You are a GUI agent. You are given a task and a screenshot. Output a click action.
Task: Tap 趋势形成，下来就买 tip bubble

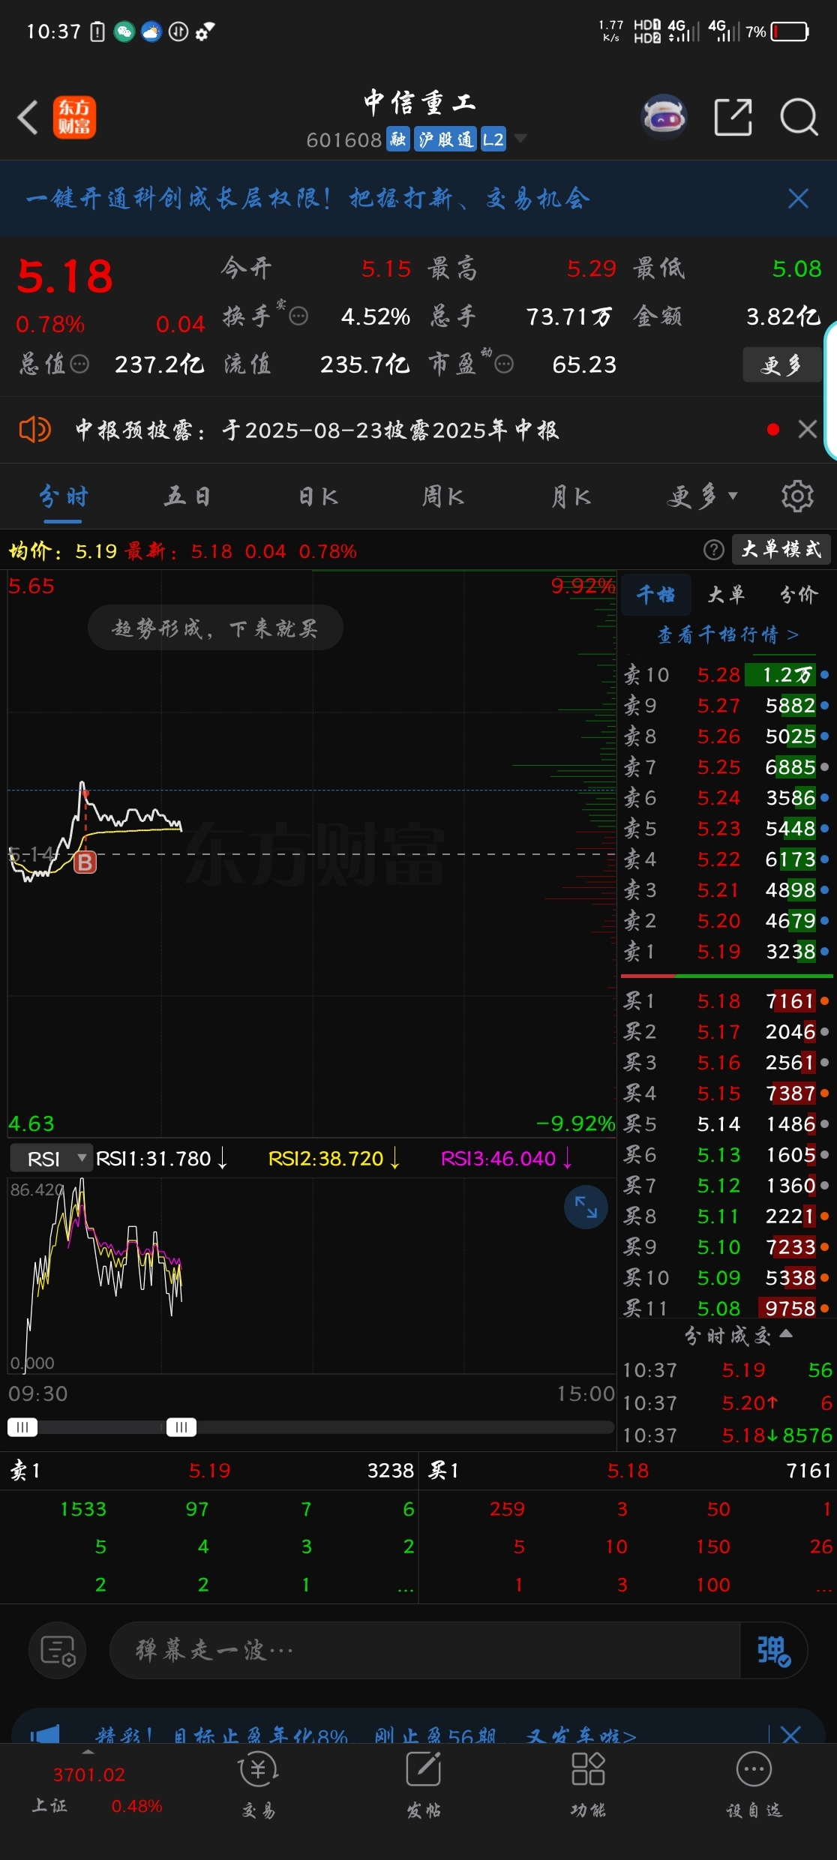(x=215, y=628)
